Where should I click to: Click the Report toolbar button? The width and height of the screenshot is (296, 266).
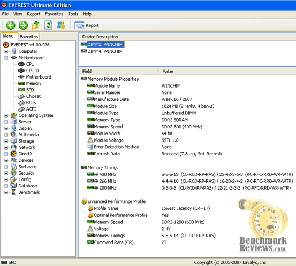[87, 26]
